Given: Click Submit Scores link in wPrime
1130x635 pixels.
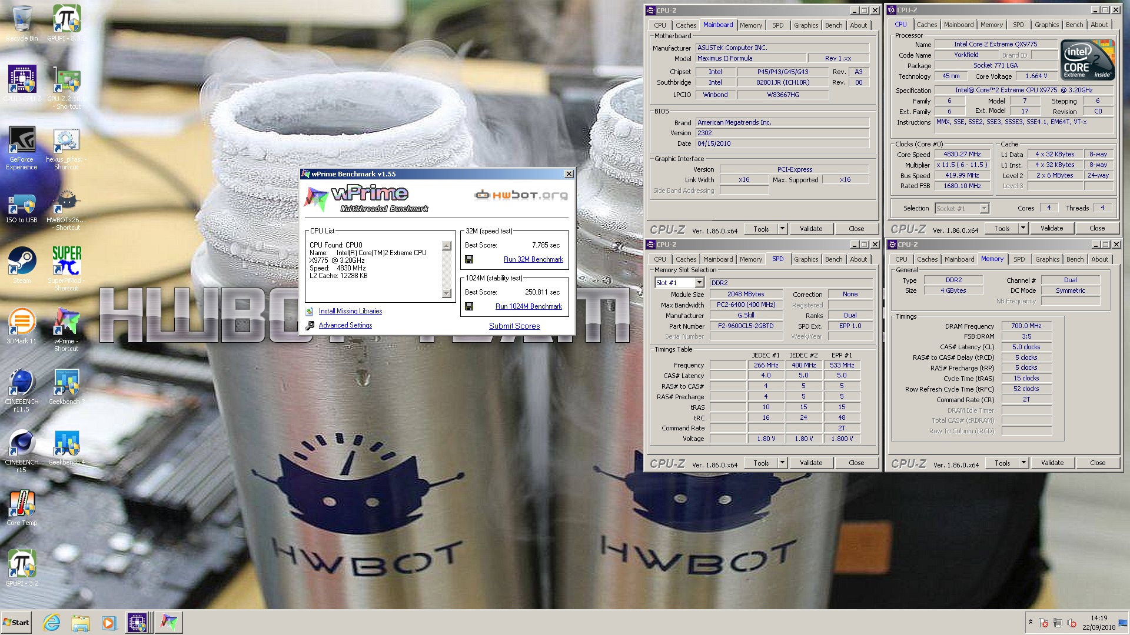Looking at the screenshot, I should pyautogui.click(x=514, y=326).
